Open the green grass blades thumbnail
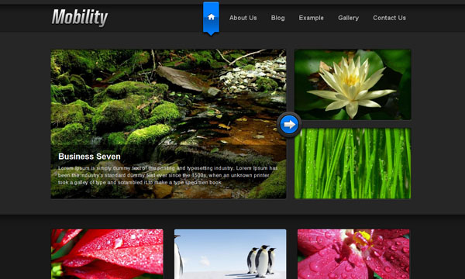465x279 pixels. (353, 164)
